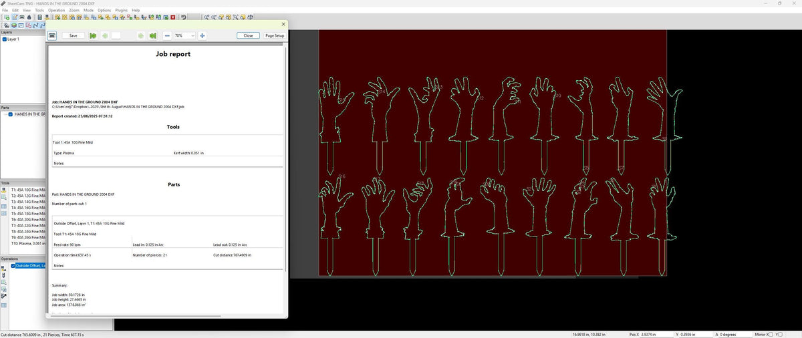
Task: Select tool T3: 45A 14G Fine Mild
Action: (28, 201)
